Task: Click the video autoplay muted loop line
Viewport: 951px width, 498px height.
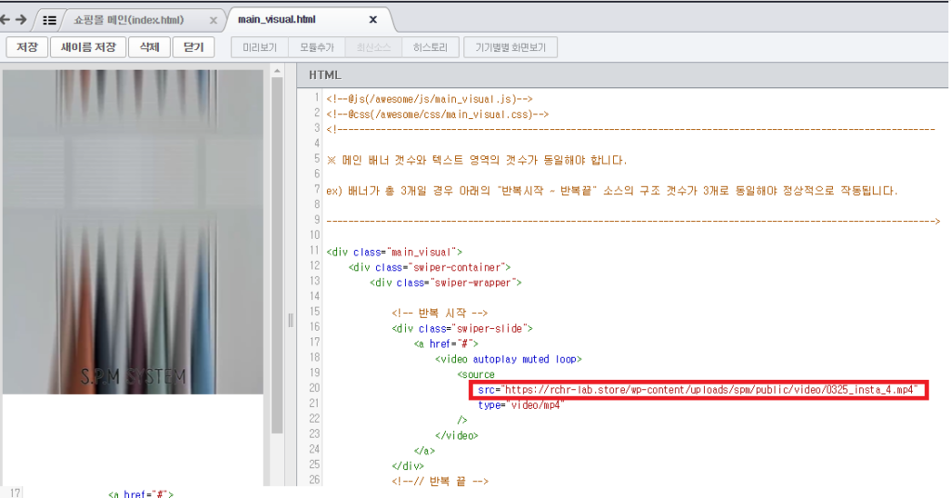Action: click(508, 359)
